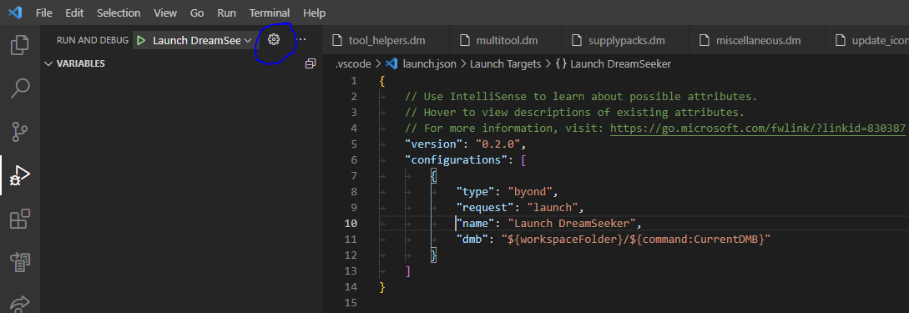The width and height of the screenshot is (909, 313).
Task: Follow the go.microsoft.com fwlink URL
Action: pos(758,128)
